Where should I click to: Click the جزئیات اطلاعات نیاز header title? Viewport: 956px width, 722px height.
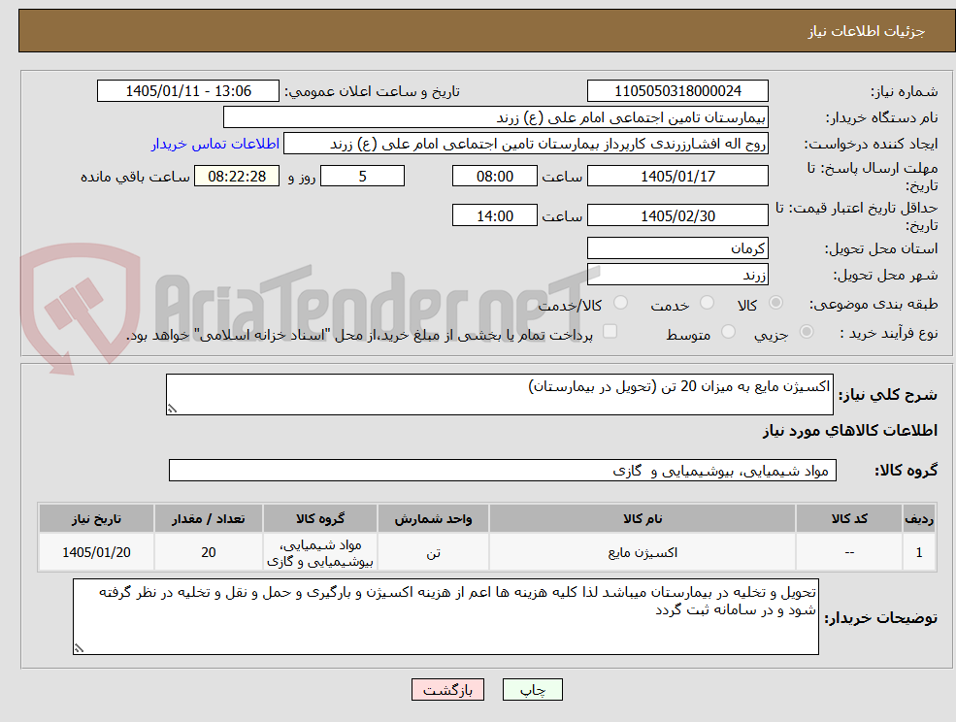867,31
